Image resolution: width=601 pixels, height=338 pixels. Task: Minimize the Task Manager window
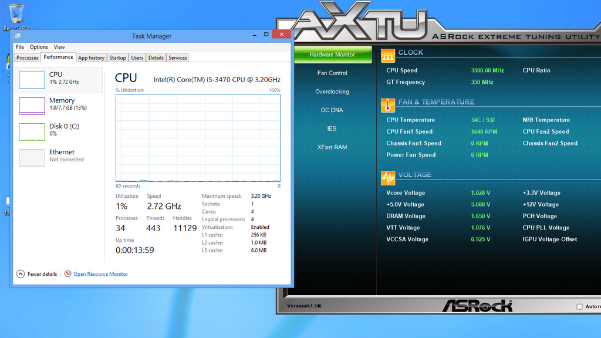255,35
